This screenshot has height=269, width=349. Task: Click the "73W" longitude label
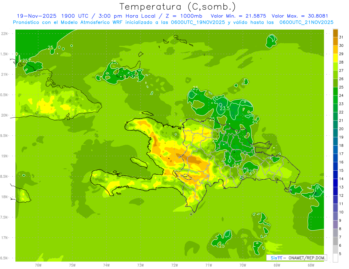click(140, 265)
